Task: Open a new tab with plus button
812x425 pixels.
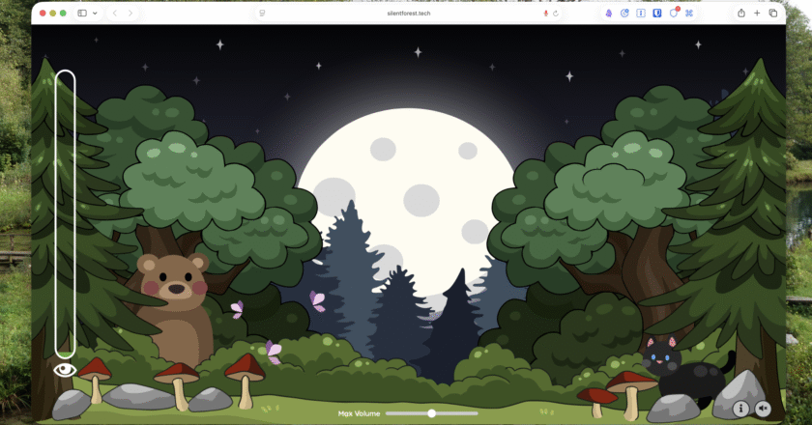Action: pos(757,13)
